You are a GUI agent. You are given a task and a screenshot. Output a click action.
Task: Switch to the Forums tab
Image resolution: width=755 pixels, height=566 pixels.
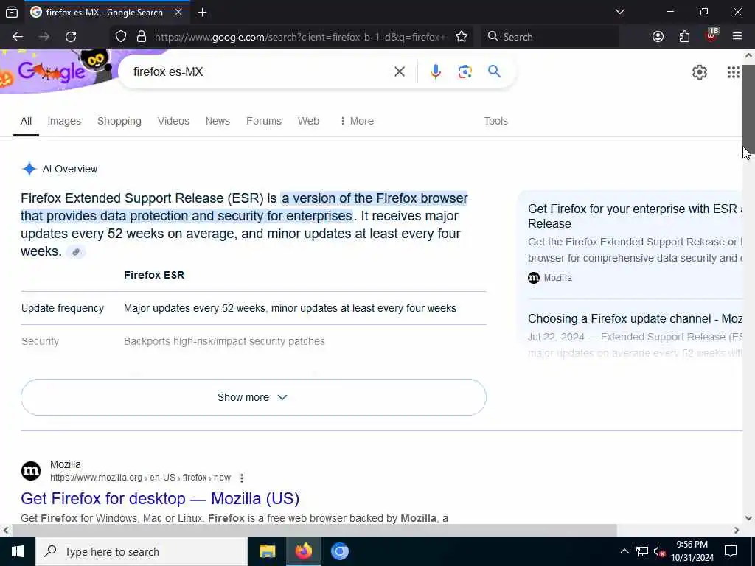pos(264,122)
